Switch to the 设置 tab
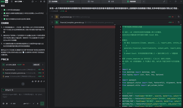 coord(111,1)
